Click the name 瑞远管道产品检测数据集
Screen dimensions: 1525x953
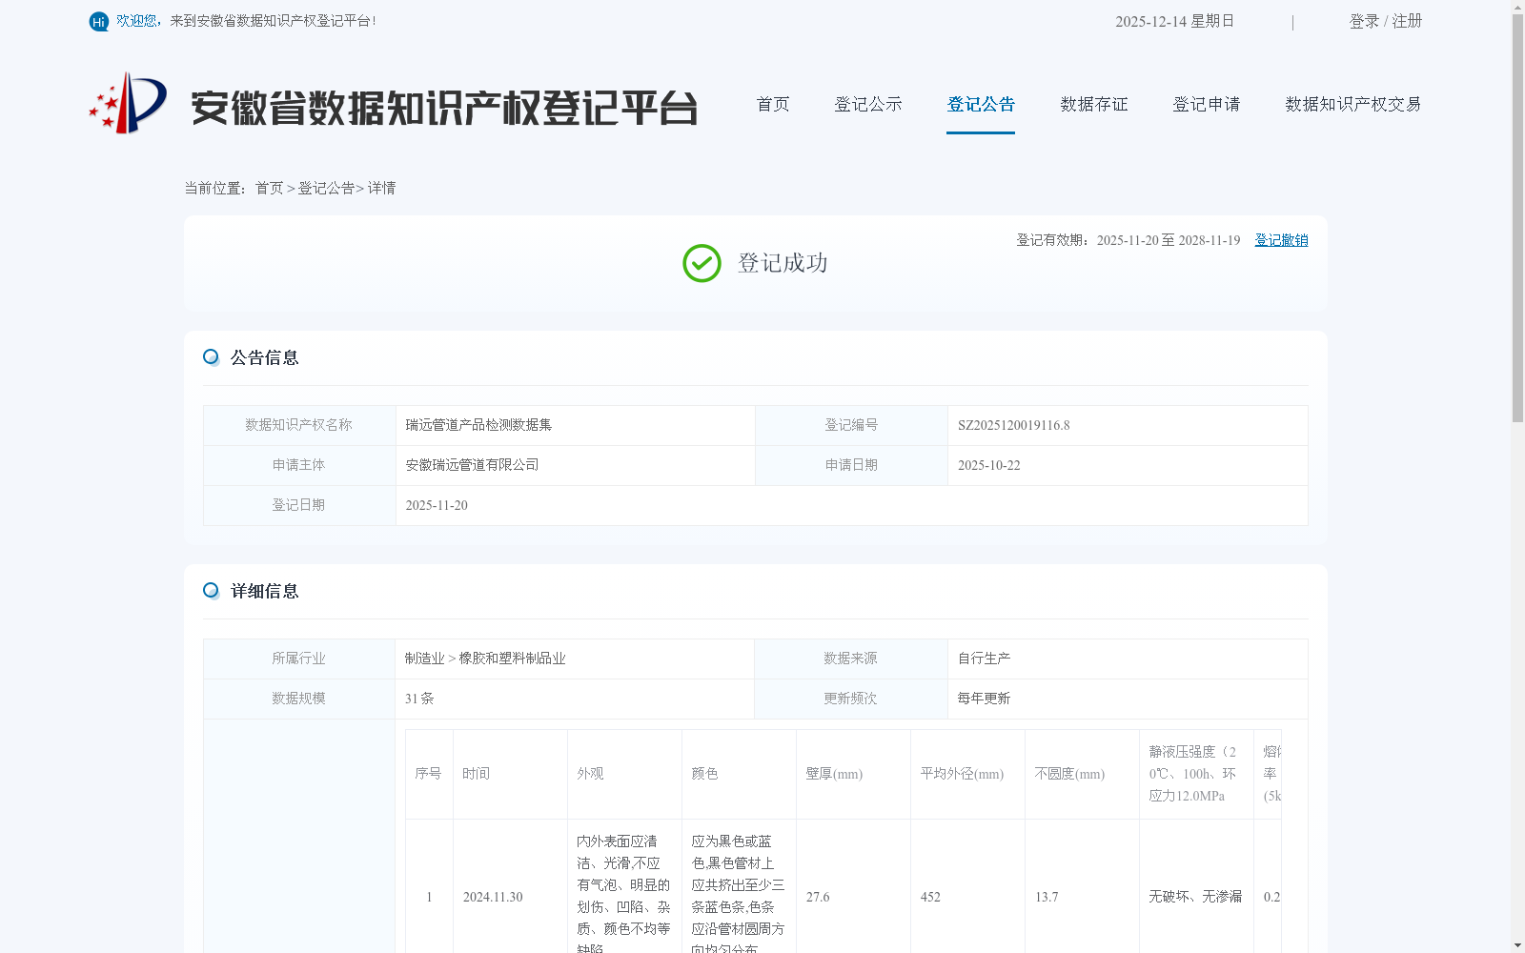478,425
